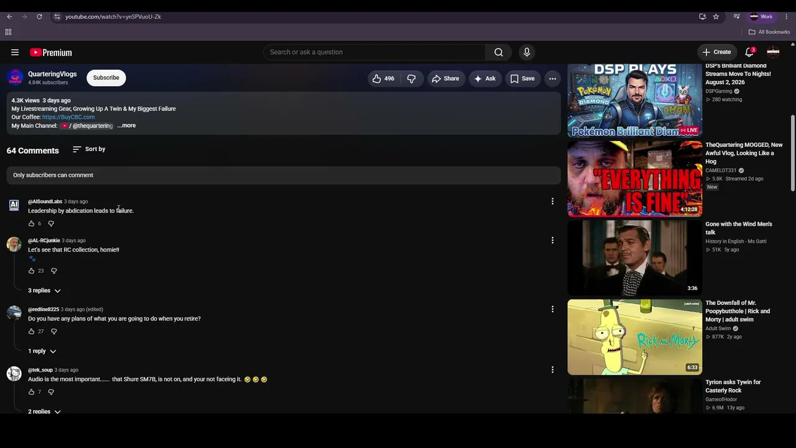Click the search input field

[374, 52]
